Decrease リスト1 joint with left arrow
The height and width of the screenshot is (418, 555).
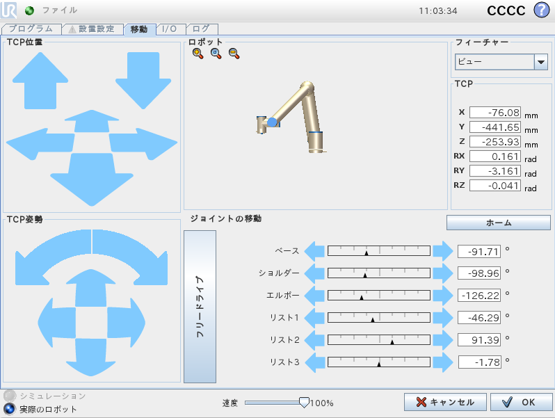[314, 318]
